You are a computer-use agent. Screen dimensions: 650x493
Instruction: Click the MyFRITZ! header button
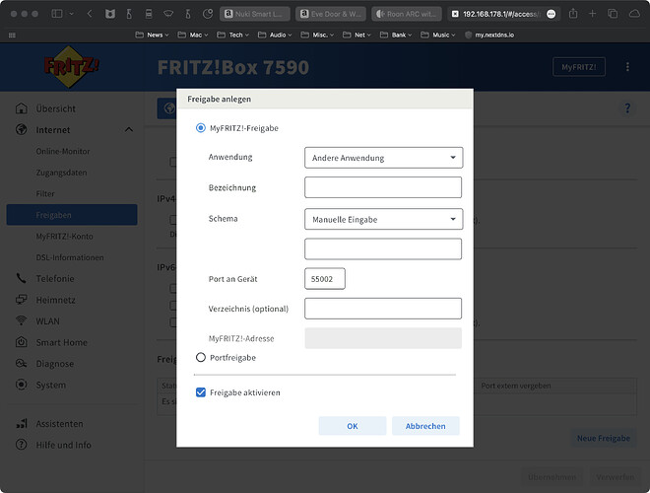[579, 67]
